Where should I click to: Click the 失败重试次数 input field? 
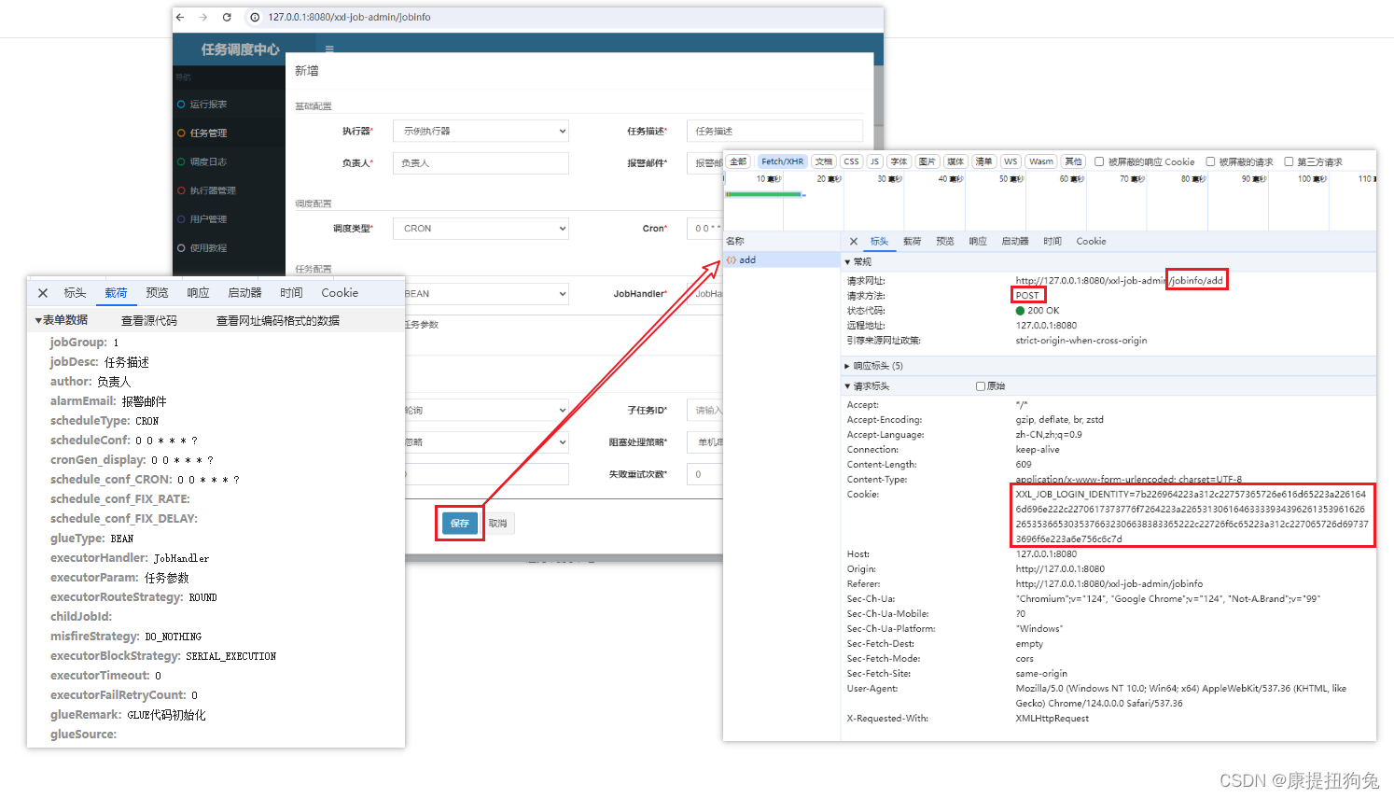705,474
